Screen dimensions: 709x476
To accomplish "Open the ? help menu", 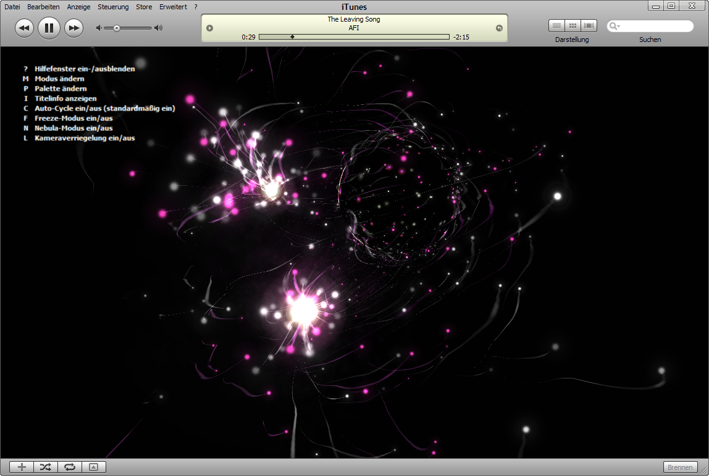I will click(x=196, y=7).
